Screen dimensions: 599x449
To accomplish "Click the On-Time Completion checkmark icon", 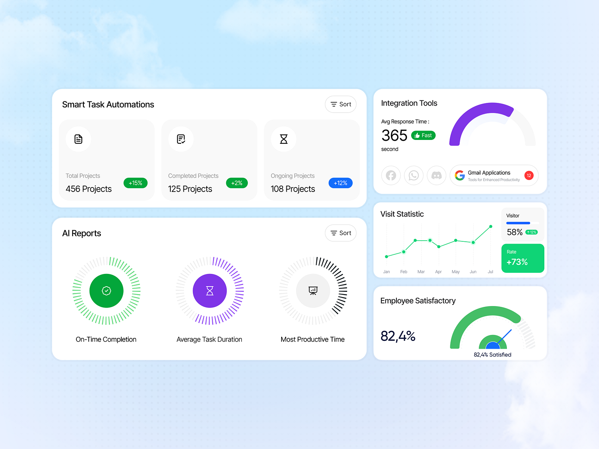I will [x=106, y=291].
